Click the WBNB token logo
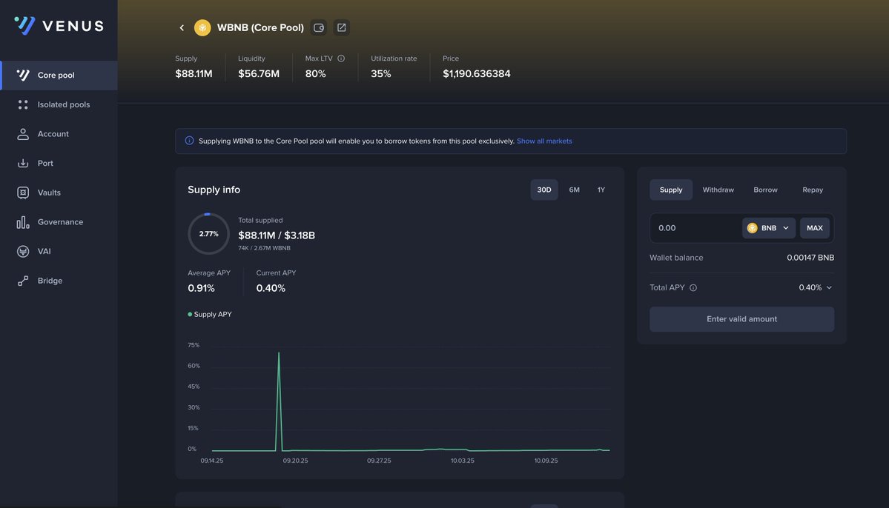The height and width of the screenshot is (508, 889). point(202,27)
